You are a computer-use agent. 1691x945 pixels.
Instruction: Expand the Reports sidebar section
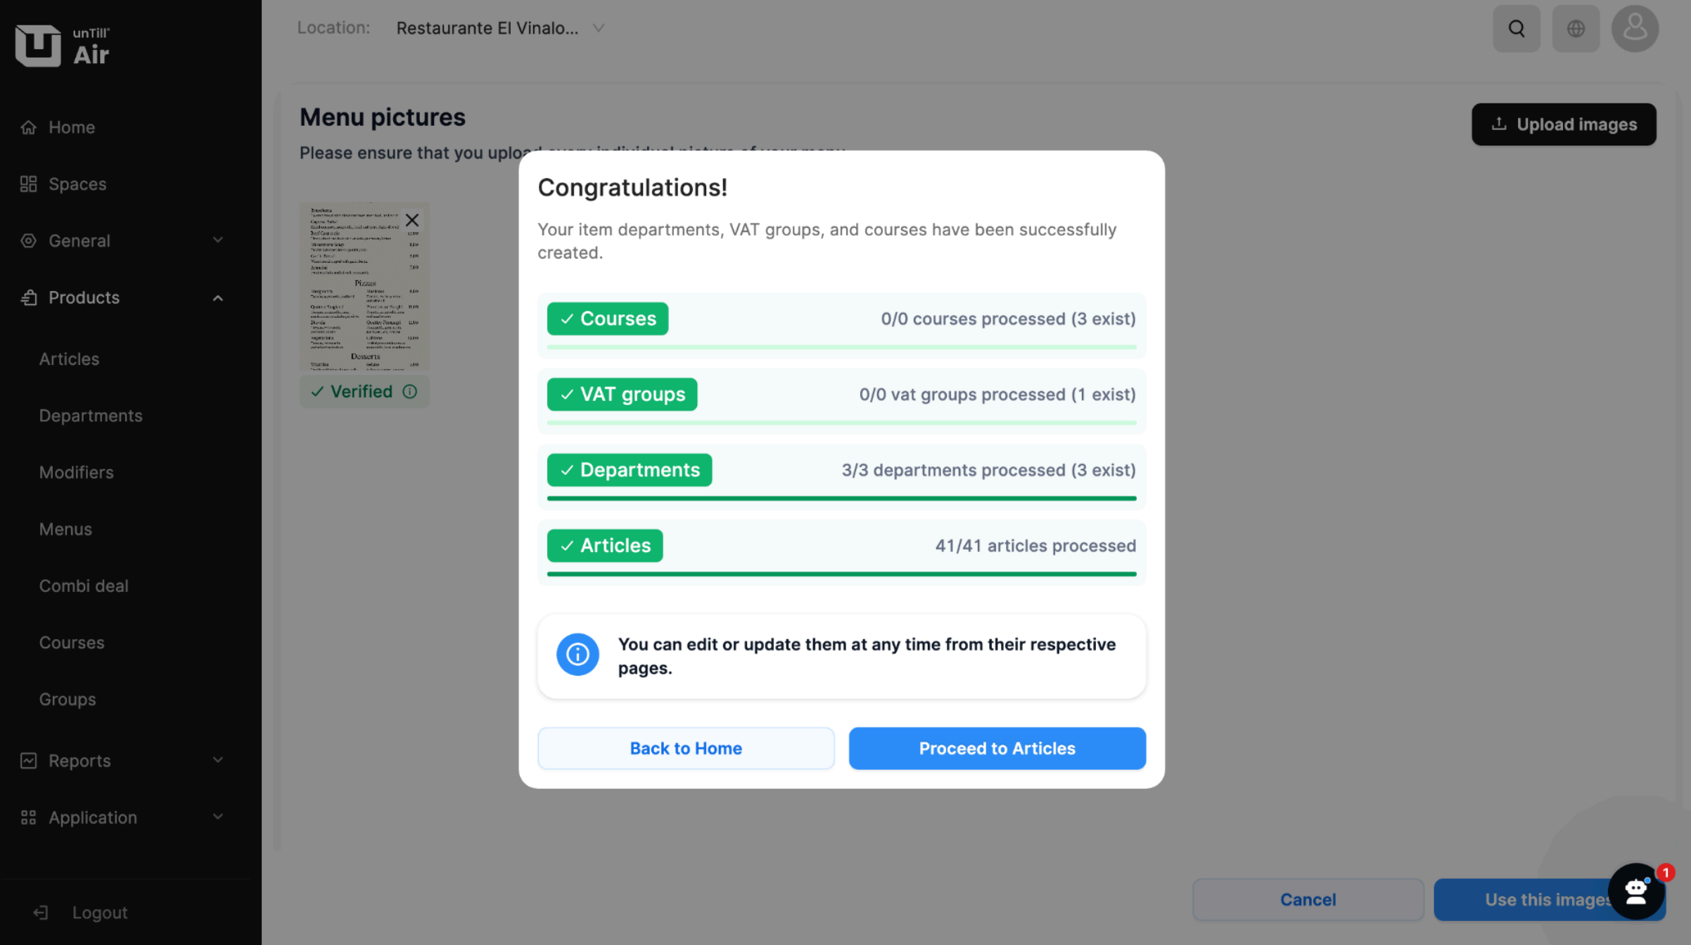point(218,760)
